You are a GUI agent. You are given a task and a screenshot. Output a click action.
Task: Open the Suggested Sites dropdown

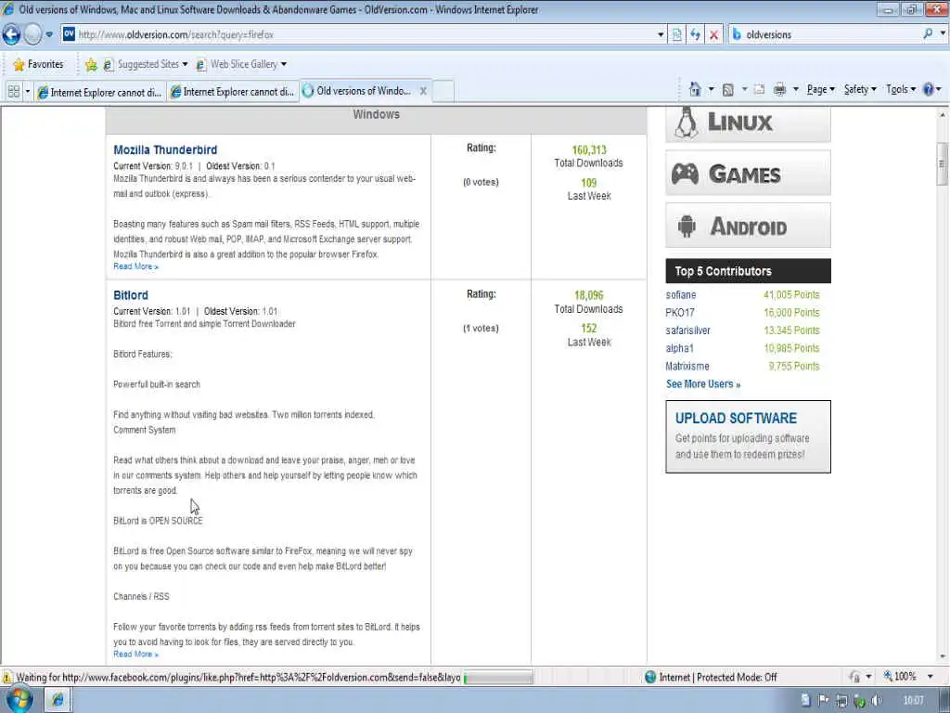tap(146, 64)
